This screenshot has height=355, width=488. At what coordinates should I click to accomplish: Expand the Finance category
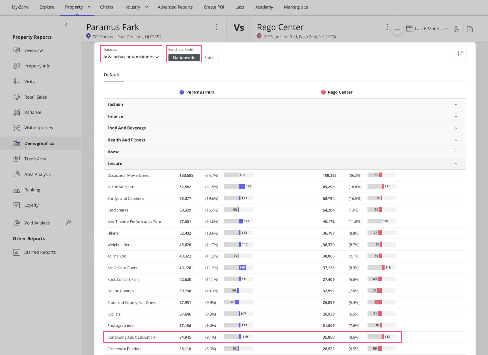[x=285, y=116]
